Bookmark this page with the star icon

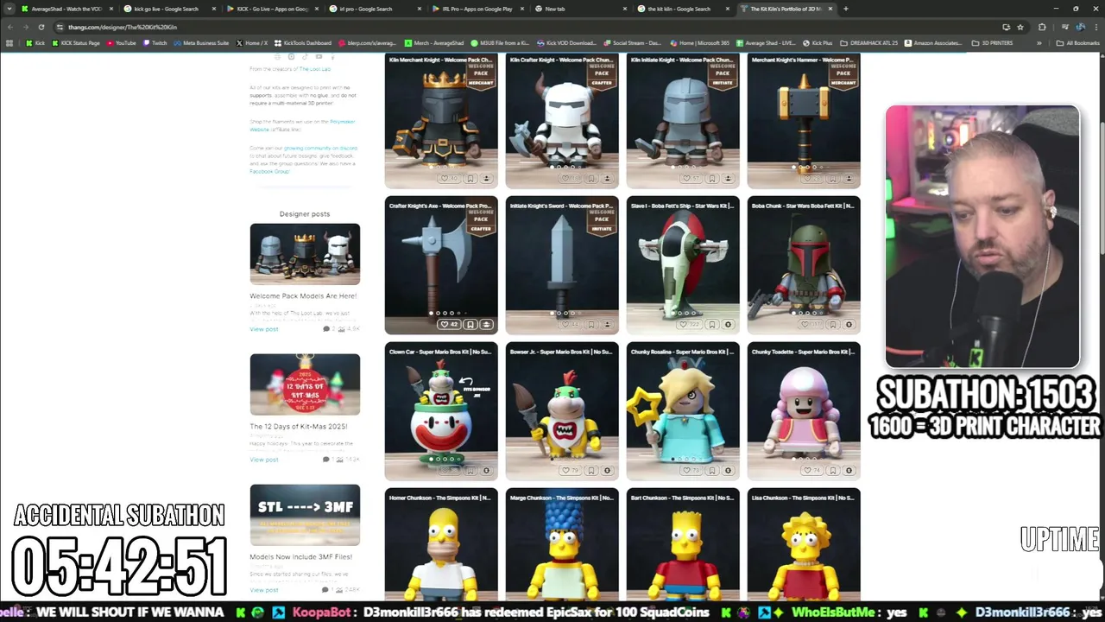pos(1020,27)
